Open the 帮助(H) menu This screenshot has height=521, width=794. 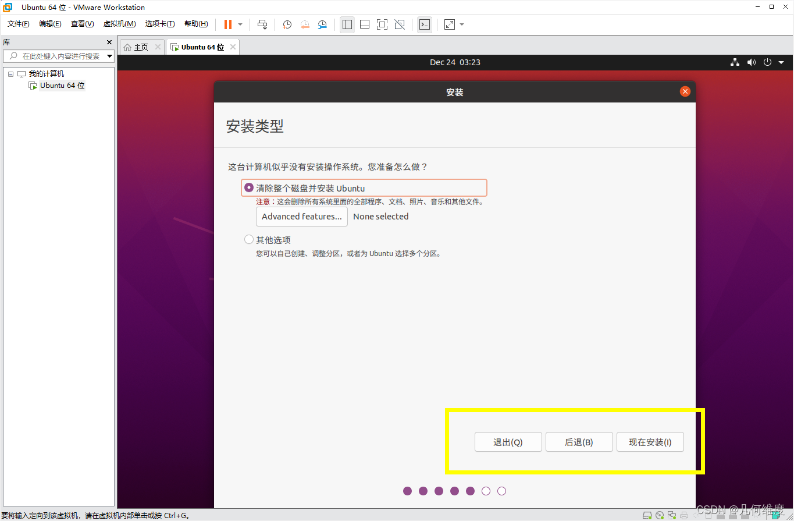[196, 24]
